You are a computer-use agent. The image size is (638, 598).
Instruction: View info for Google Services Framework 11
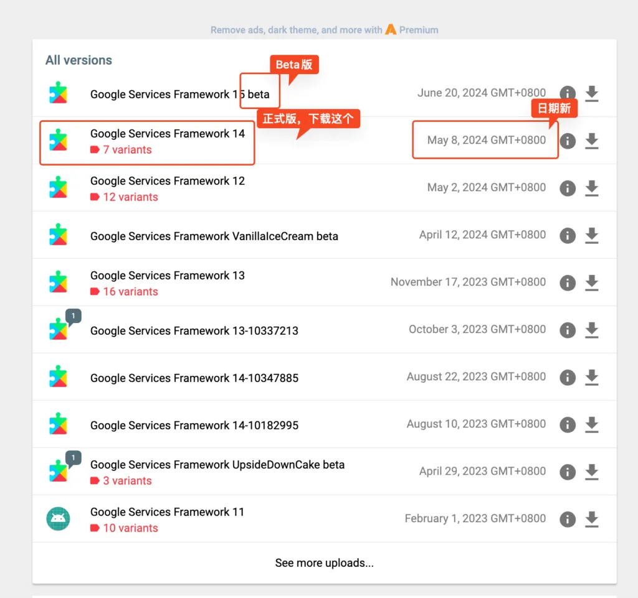coord(567,519)
